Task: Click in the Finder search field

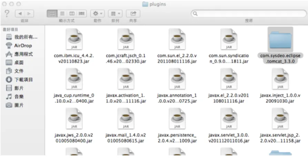Action: pyautogui.click(x=249, y=13)
